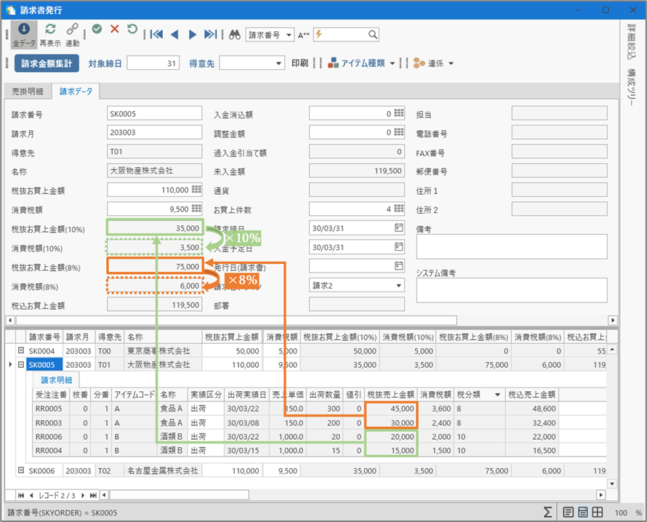
Task: Jump to first record in toolbar
Action: click(x=156, y=34)
